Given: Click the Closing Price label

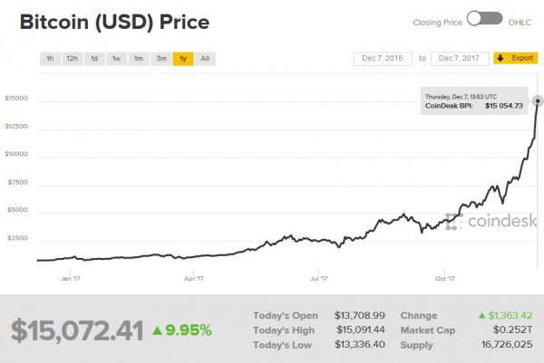Looking at the screenshot, I should (x=439, y=19).
